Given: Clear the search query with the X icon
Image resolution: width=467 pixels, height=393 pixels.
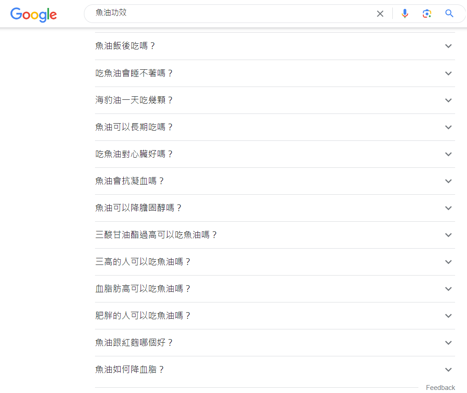Looking at the screenshot, I should [380, 13].
